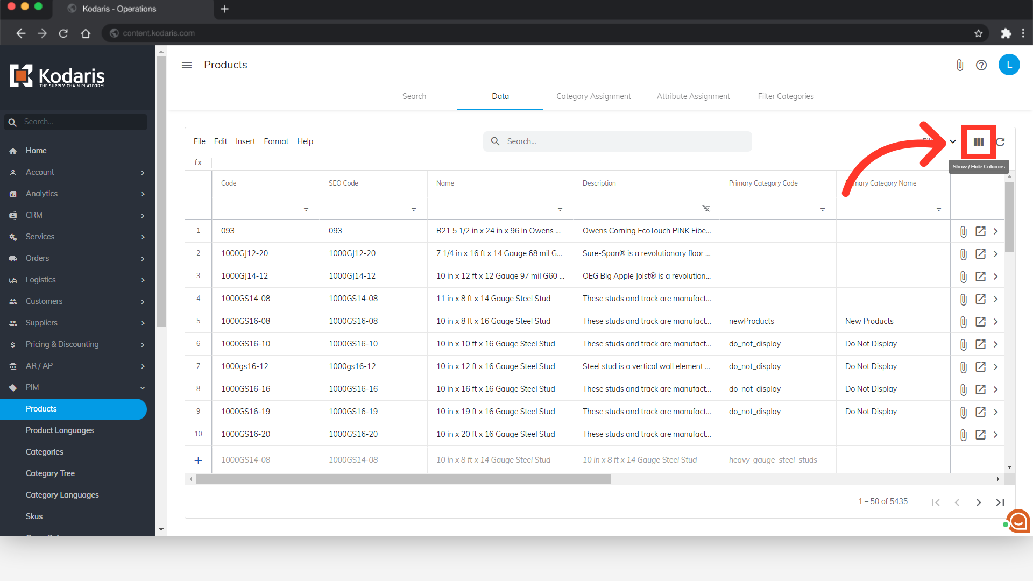The image size is (1033, 581).
Task: Click the Show / Hide Columns icon
Action: coord(978,142)
